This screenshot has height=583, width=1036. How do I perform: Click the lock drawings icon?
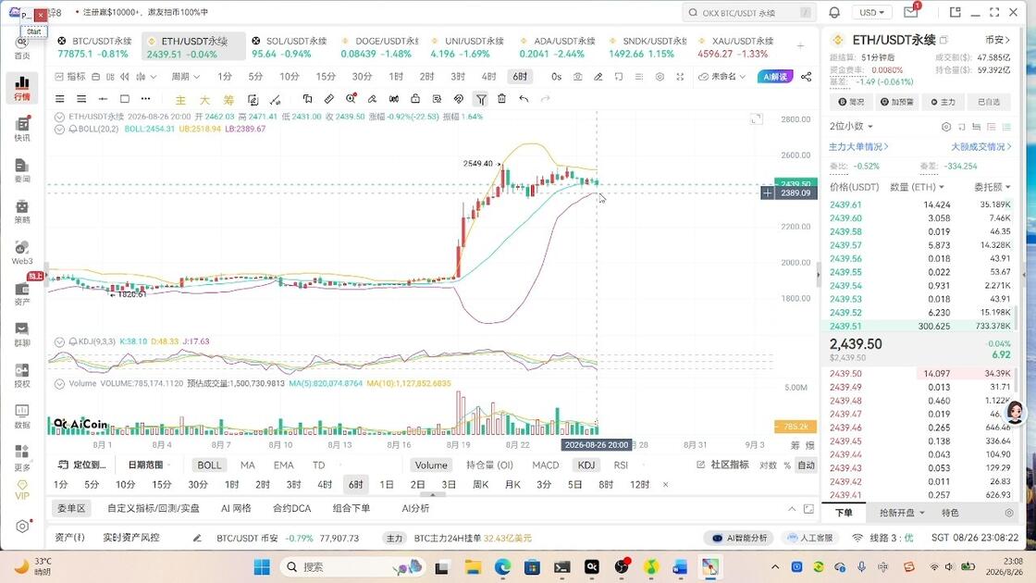tap(415, 98)
